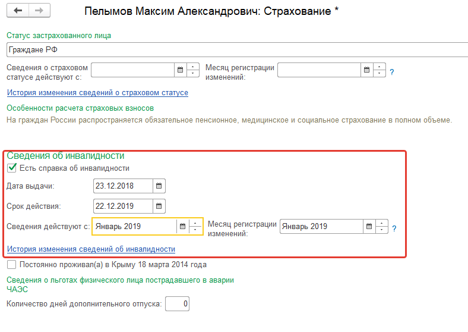This screenshot has width=468, height=332.
Task: Click the 'Граждане РФ' insured status field
Action: pyautogui.click(x=238, y=50)
